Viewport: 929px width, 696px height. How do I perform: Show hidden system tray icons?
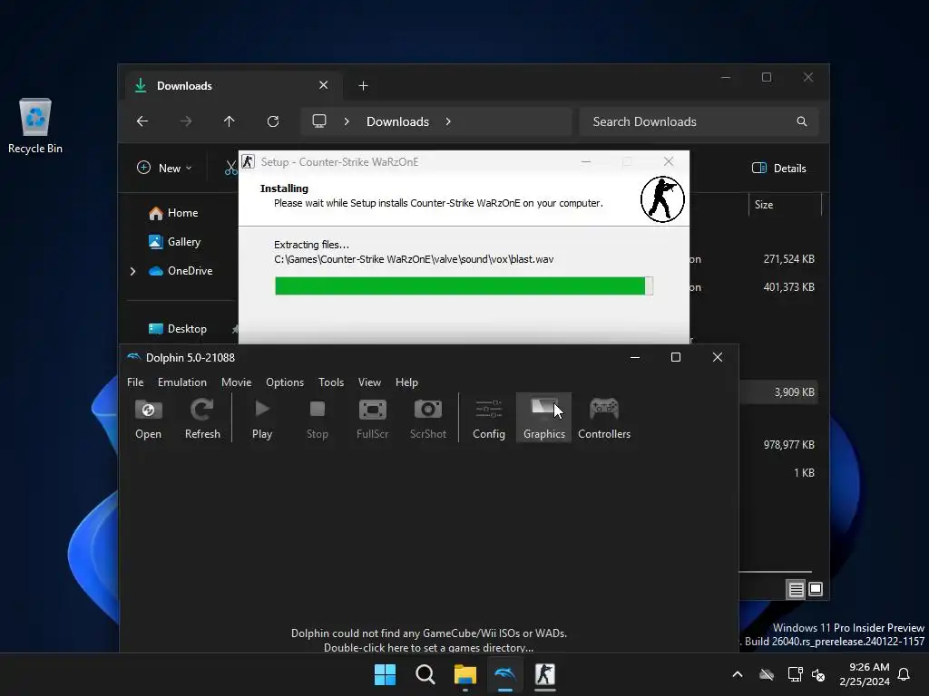738,674
